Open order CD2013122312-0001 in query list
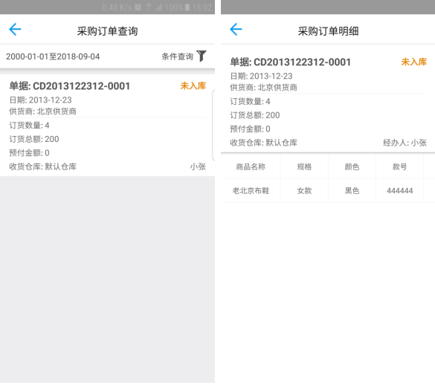The height and width of the screenshot is (385, 435). [x=107, y=125]
